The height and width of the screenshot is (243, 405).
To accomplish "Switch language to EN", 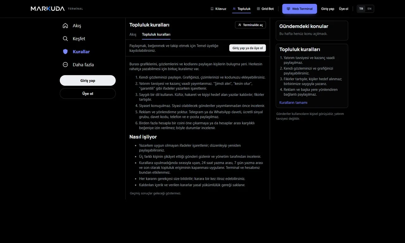I will coord(369,9).
